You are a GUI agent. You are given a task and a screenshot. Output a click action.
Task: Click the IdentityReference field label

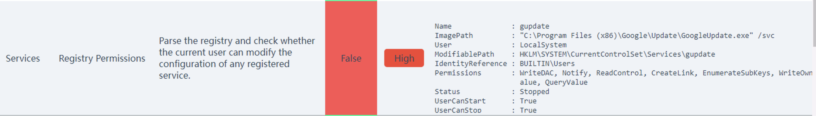(x=471, y=64)
